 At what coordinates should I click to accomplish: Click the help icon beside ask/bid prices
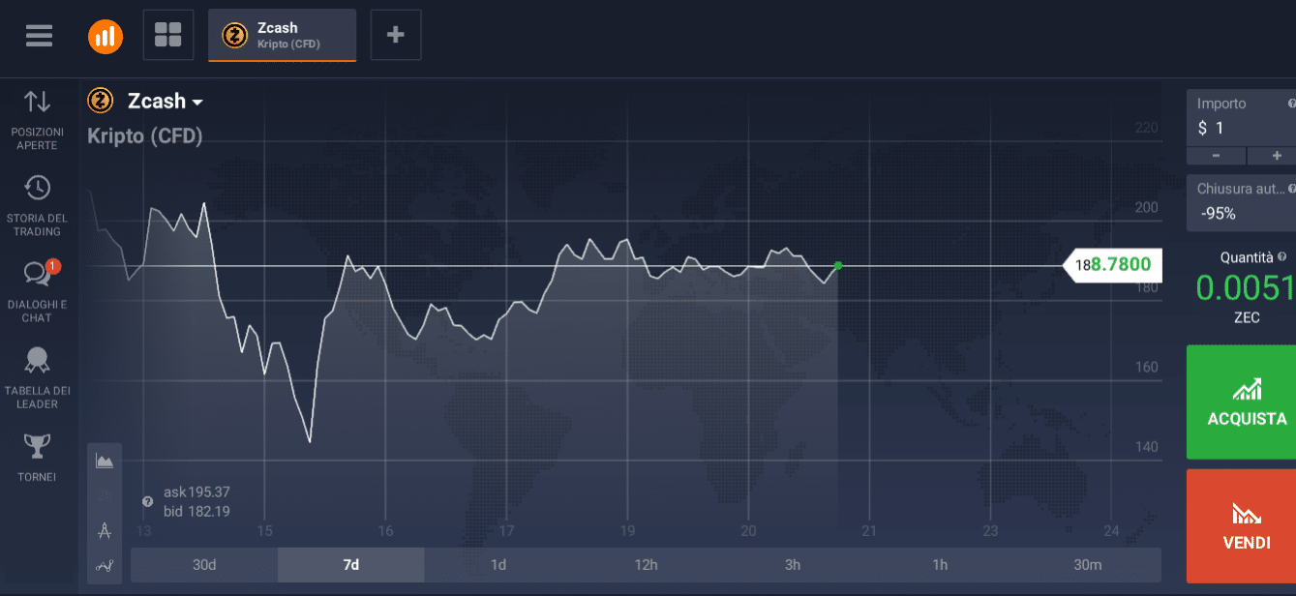[x=148, y=502]
